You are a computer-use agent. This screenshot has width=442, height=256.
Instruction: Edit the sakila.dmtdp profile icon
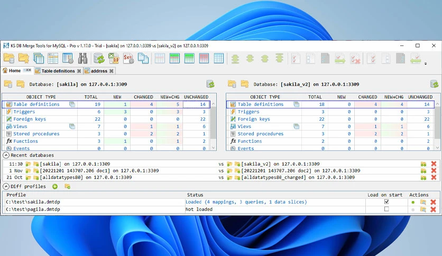point(423,202)
